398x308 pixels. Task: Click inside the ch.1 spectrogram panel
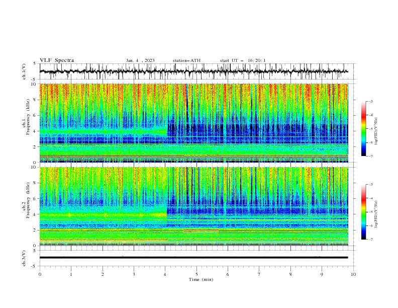[x=193, y=123]
